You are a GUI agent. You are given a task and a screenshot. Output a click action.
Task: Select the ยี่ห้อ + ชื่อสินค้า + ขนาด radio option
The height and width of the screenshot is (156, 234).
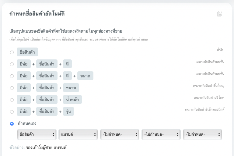point(12,88)
